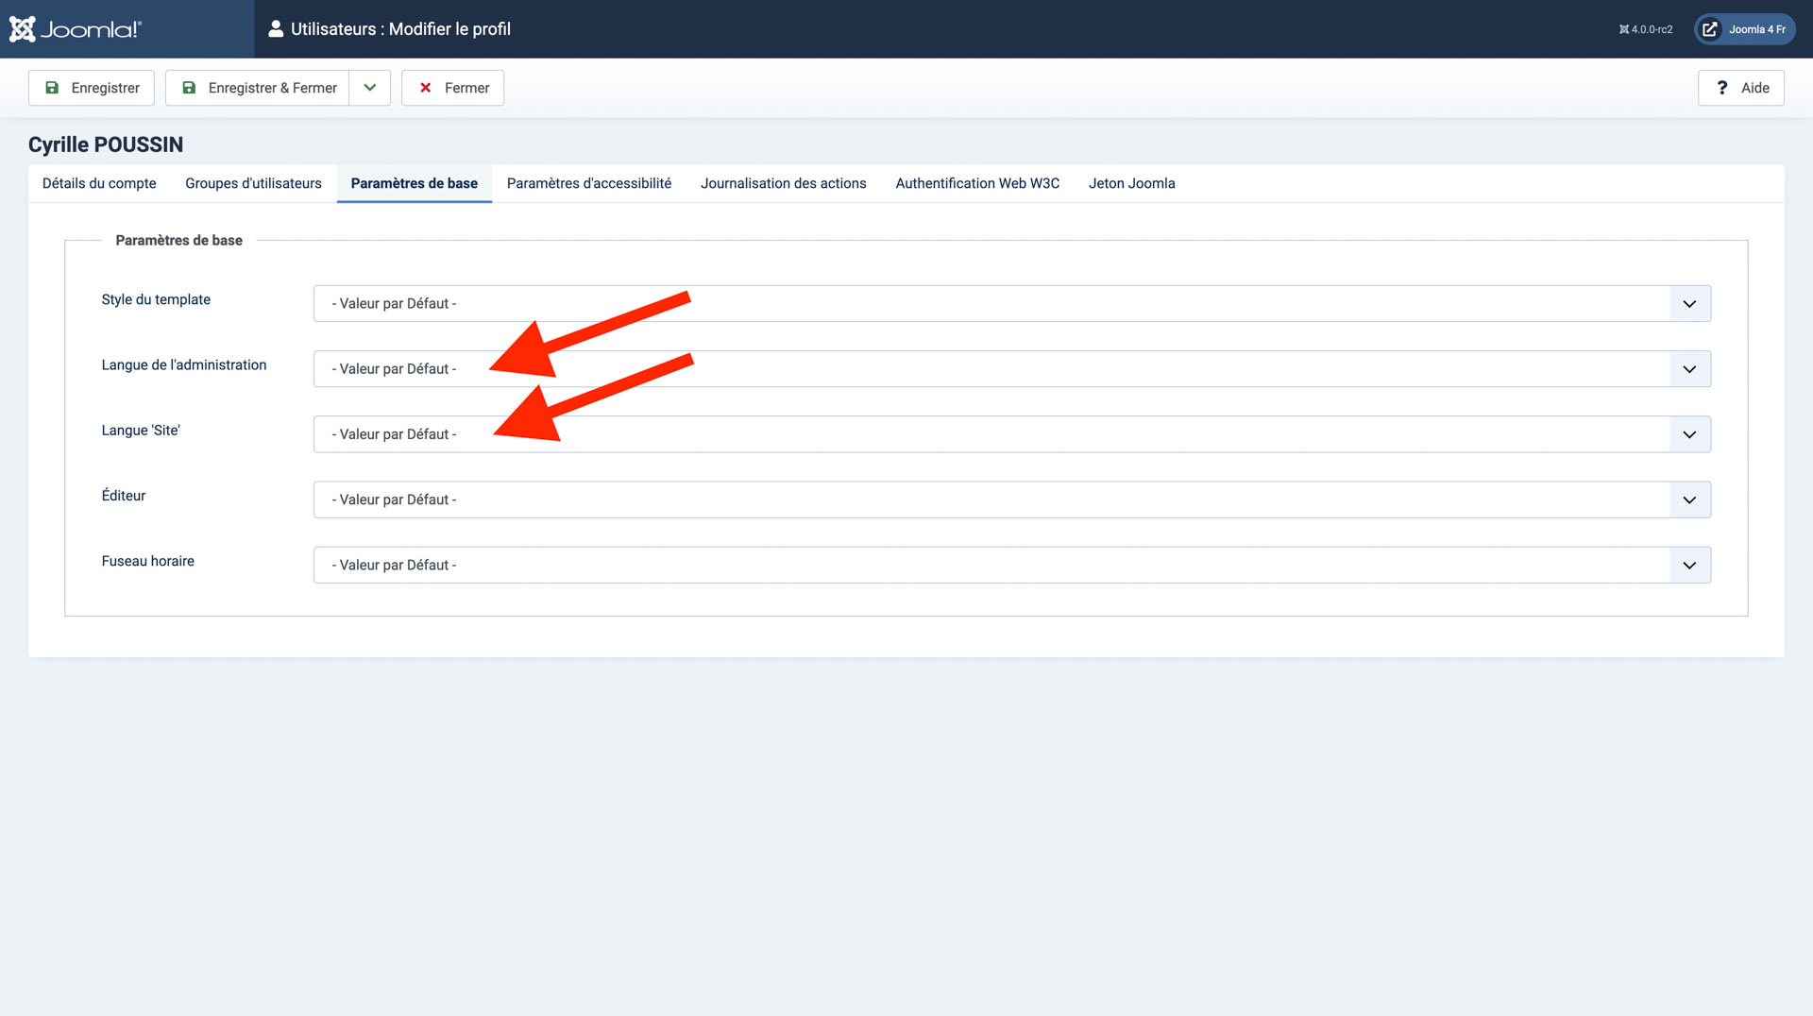Image resolution: width=1813 pixels, height=1016 pixels.
Task: Click the Fermer close button
Action: click(x=453, y=88)
